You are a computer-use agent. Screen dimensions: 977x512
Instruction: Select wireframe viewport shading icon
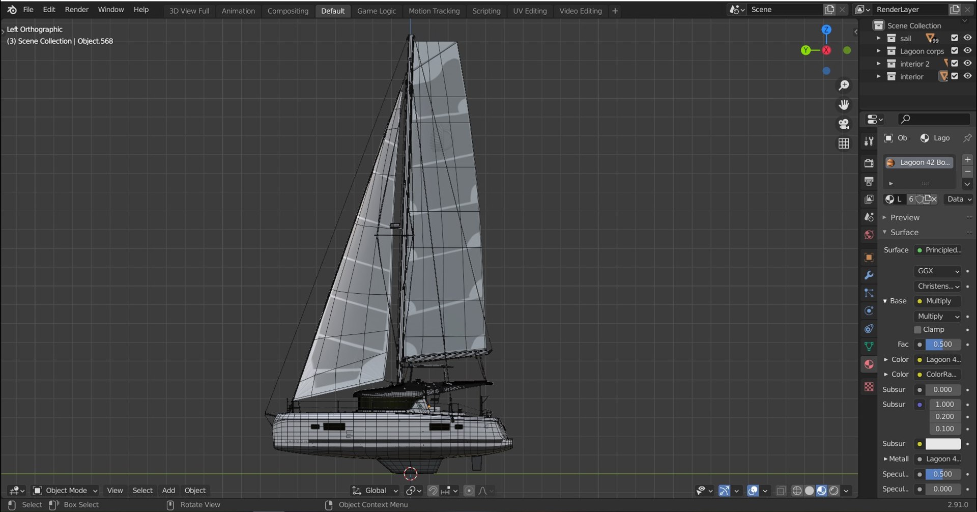click(797, 491)
